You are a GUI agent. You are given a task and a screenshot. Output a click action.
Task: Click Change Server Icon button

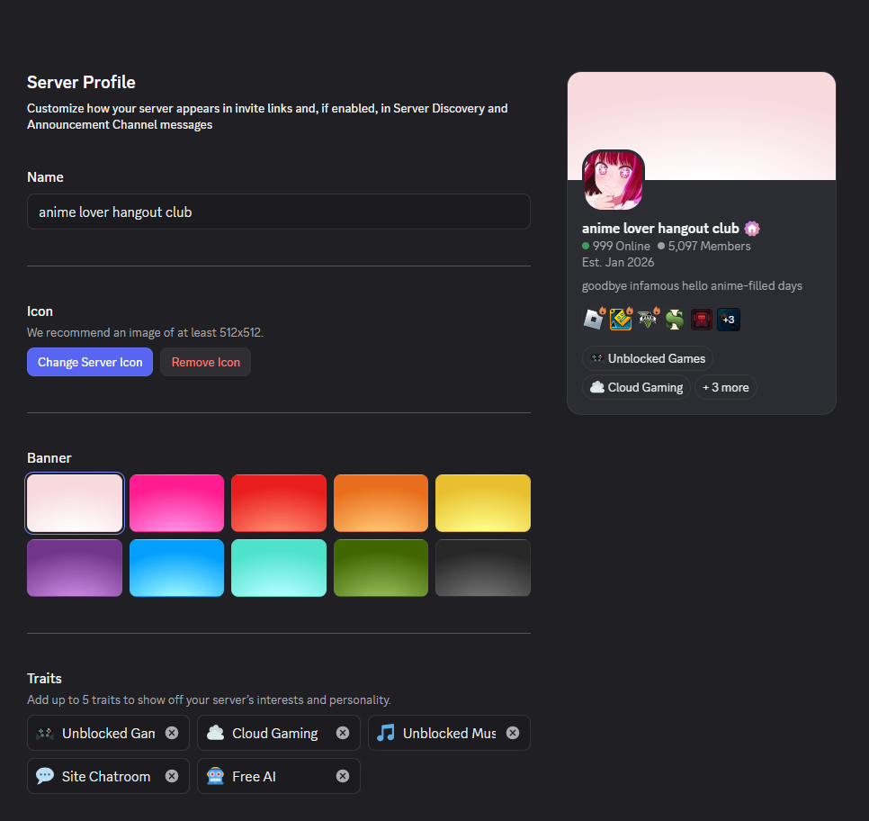click(90, 362)
